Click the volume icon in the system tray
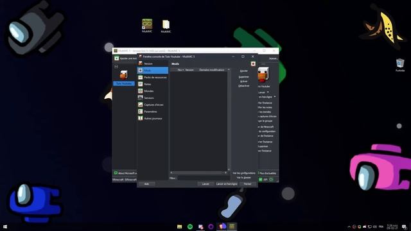 click(375, 227)
